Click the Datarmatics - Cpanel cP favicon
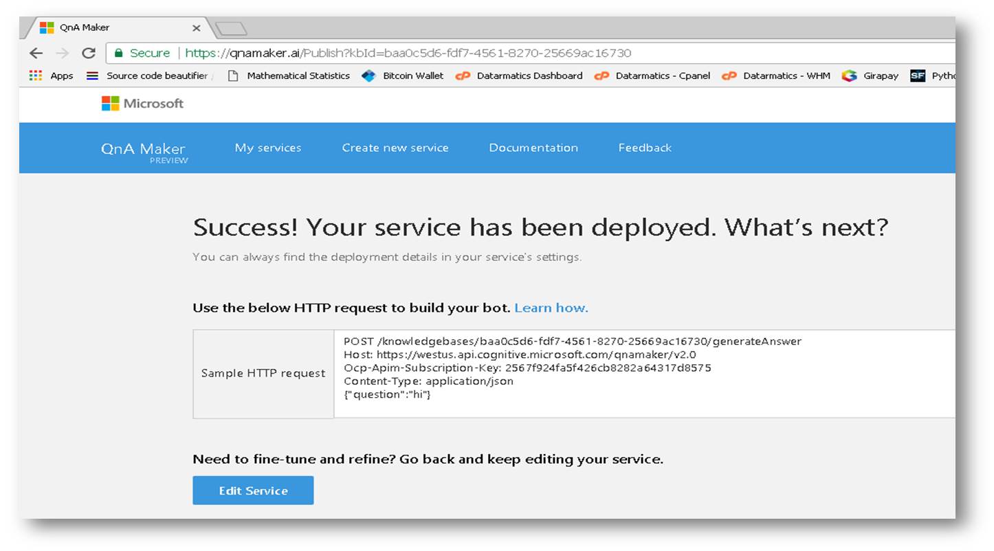The height and width of the screenshot is (551, 994). [601, 76]
